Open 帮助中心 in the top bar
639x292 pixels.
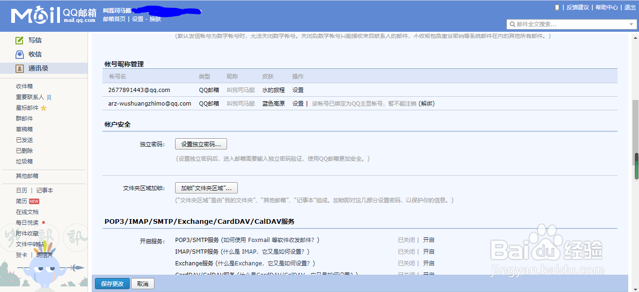click(x=607, y=7)
